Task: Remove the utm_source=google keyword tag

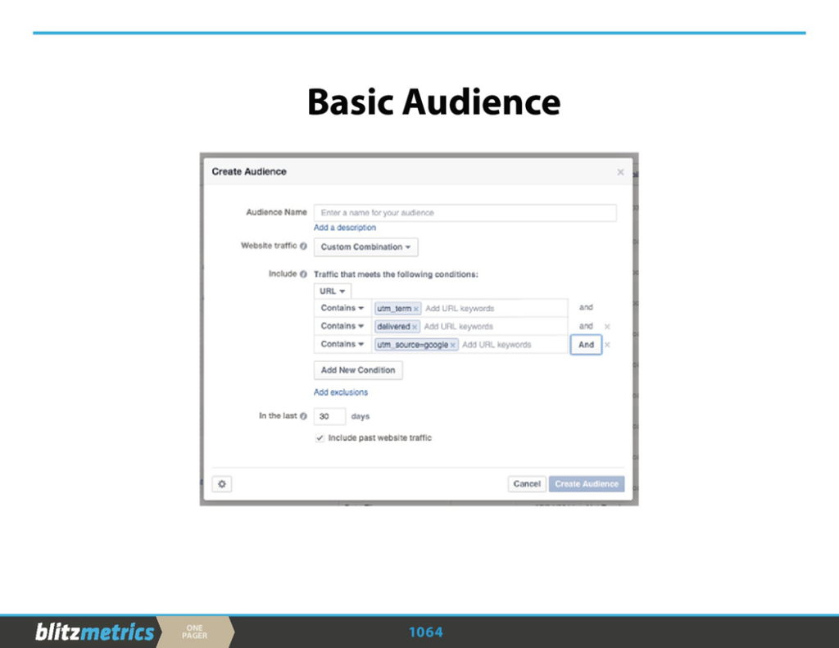Action: pos(452,345)
